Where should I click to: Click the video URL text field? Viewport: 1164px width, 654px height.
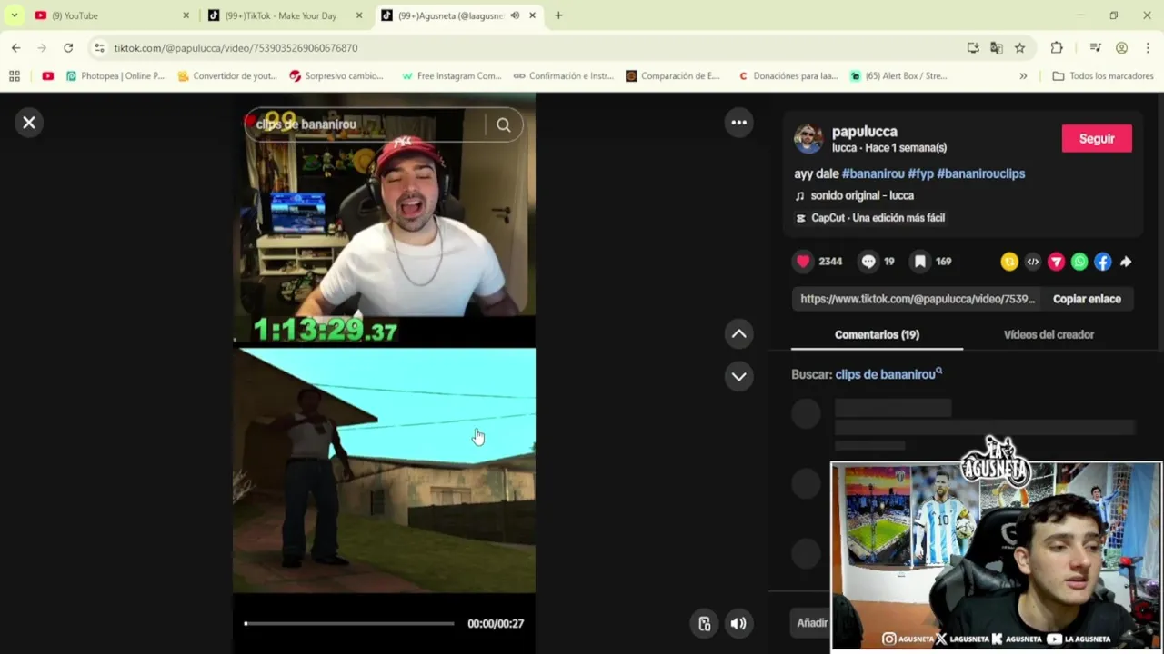[x=918, y=299]
